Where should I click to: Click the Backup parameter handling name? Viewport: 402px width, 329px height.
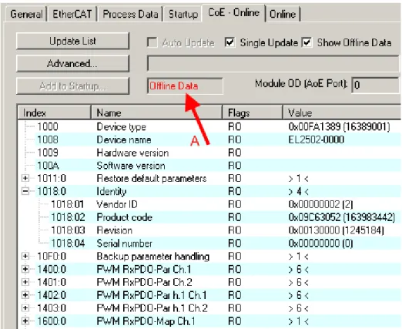pos(153,257)
